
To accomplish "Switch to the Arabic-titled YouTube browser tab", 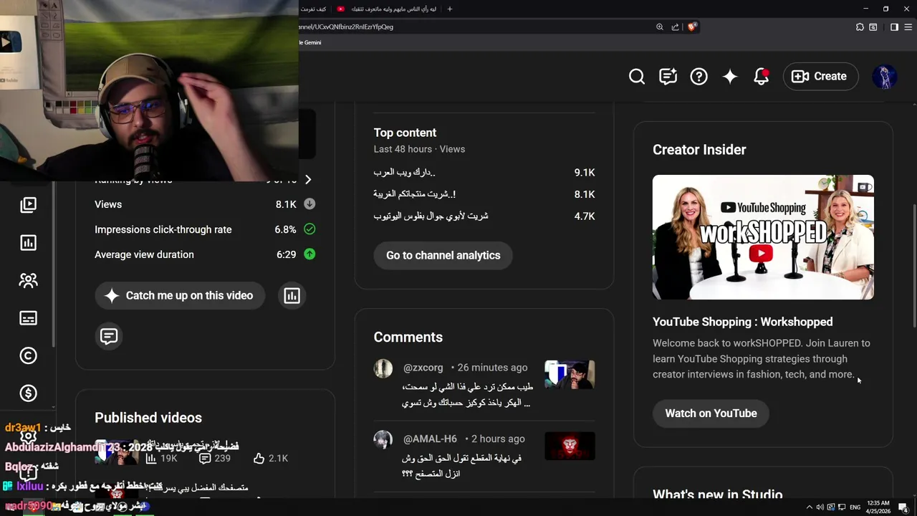I will coord(388,9).
